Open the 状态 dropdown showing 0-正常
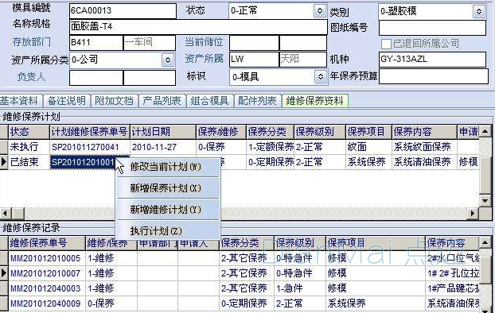The width and height of the screenshot is (495, 313). point(320,11)
